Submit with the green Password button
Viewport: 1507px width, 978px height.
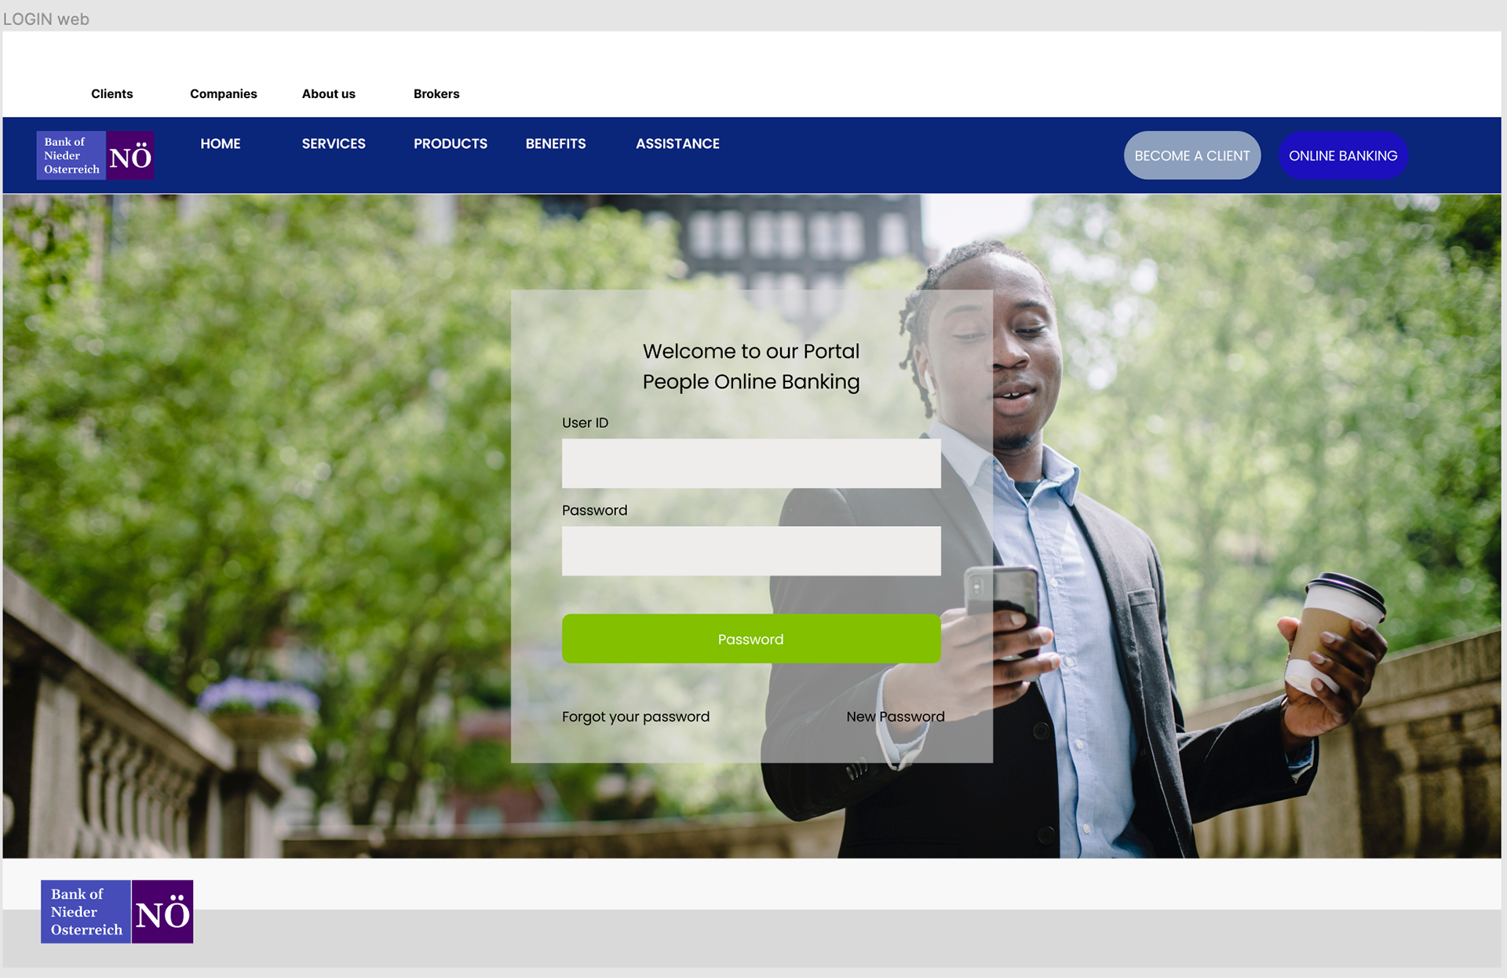pos(751,639)
